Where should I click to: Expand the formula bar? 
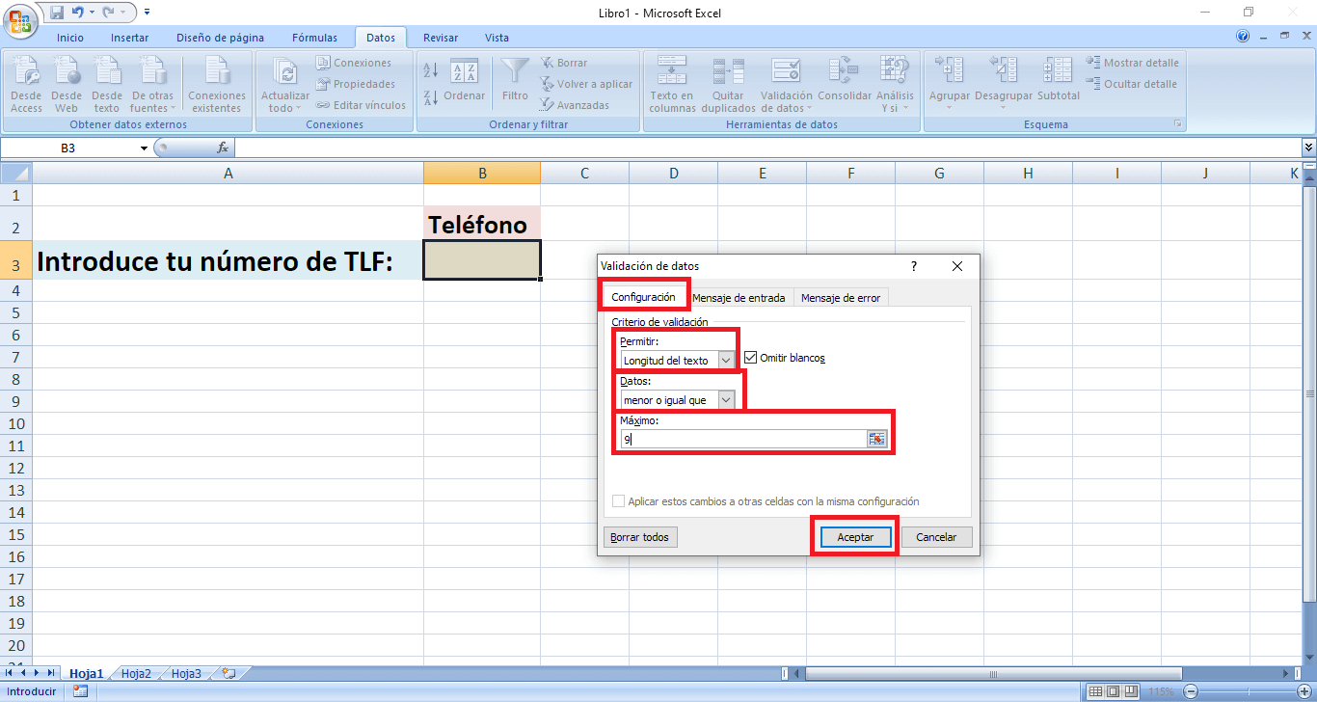1308,148
